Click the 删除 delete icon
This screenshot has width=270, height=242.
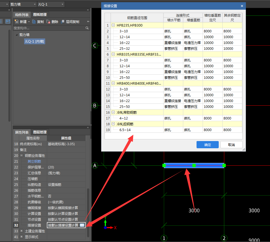tap(48, 22)
